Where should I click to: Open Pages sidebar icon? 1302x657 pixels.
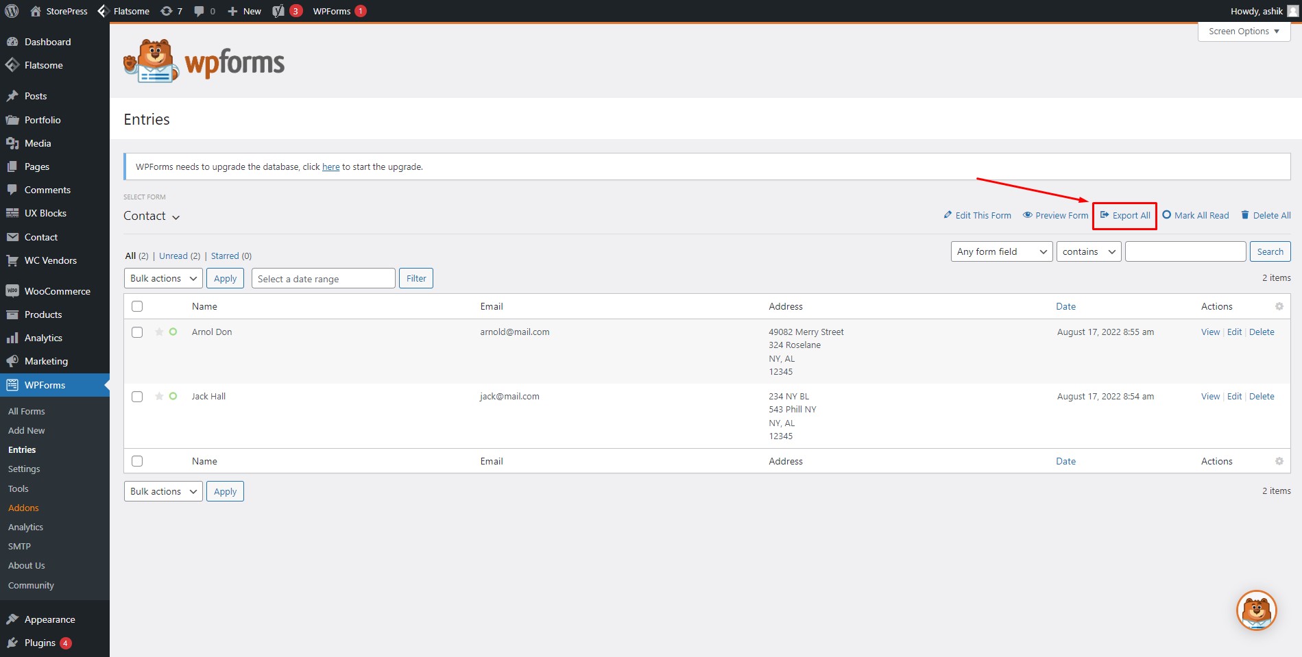[x=12, y=166]
